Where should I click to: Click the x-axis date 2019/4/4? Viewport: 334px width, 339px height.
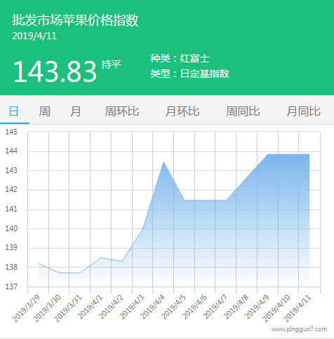point(152,307)
